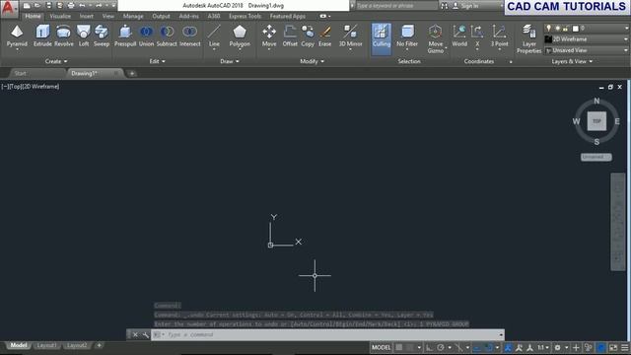Choose the Revolve tool

(63, 35)
